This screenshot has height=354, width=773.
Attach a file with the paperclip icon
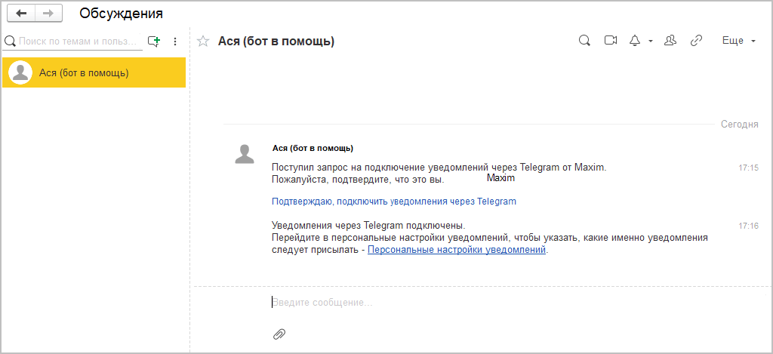(x=279, y=334)
